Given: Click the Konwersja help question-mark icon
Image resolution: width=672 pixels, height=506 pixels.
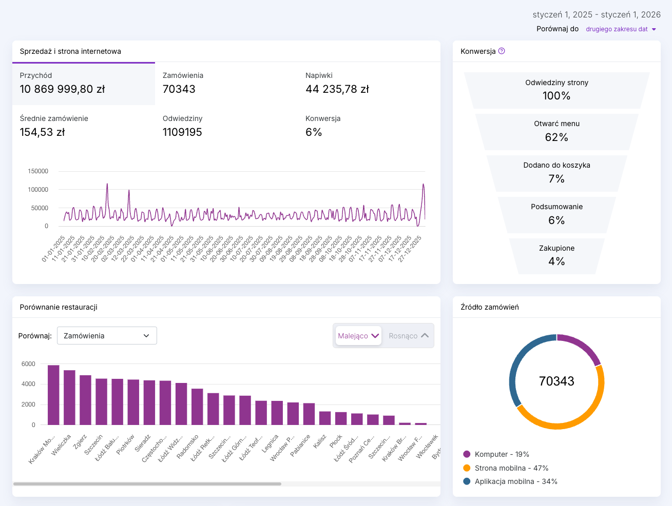Looking at the screenshot, I should (502, 51).
